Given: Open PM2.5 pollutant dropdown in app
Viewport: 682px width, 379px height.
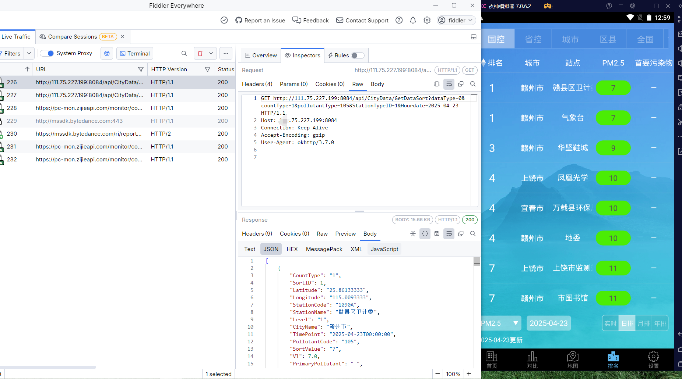Looking at the screenshot, I should [500, 323].
